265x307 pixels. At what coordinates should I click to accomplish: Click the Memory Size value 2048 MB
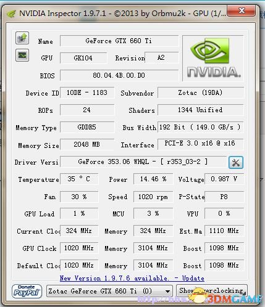87,144
